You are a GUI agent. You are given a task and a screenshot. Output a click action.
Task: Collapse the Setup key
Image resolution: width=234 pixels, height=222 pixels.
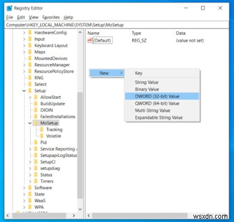(x=24, y=91)
